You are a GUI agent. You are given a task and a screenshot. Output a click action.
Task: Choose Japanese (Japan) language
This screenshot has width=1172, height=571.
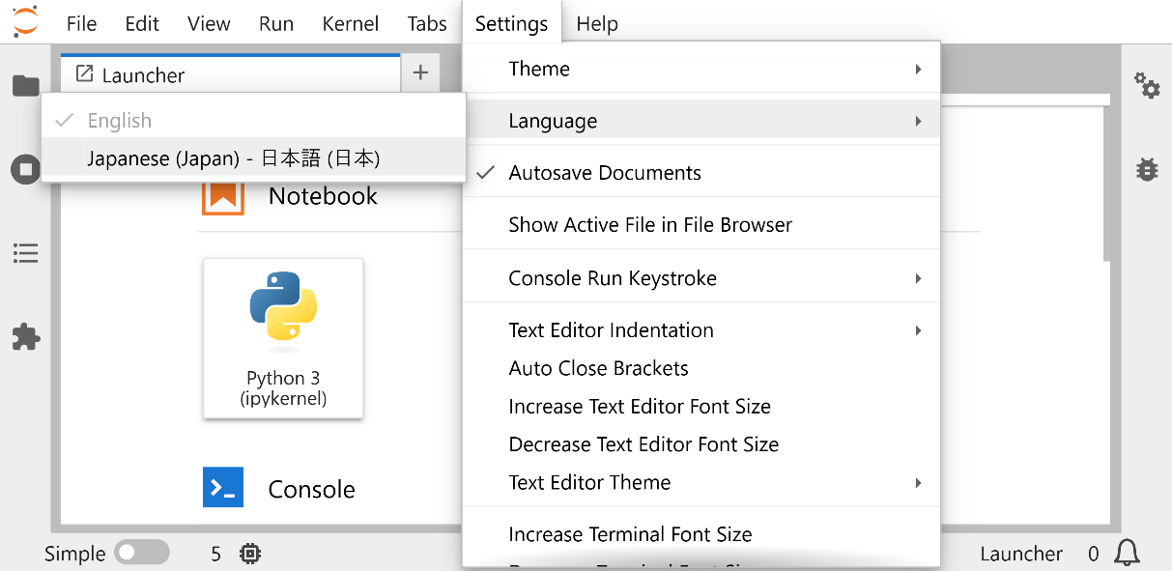[x=233, y=158]
